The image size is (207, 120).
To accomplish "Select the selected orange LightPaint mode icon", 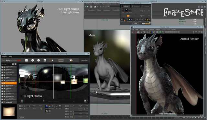I will pos(147,20).
